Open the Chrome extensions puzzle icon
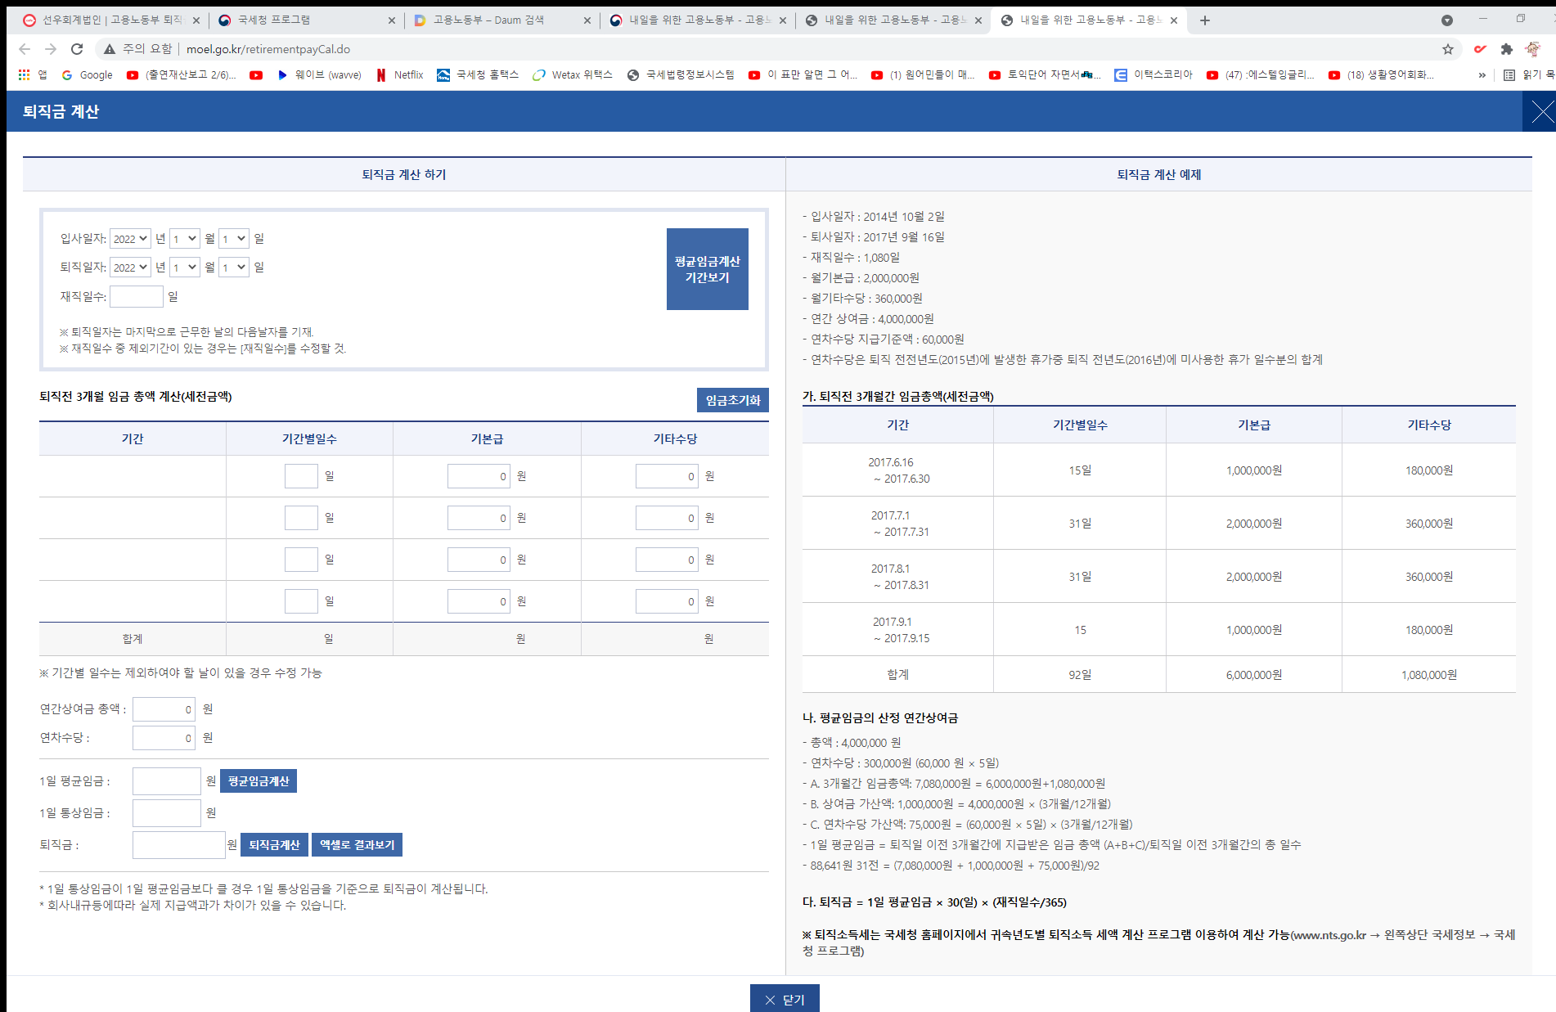 (1507, 49)
